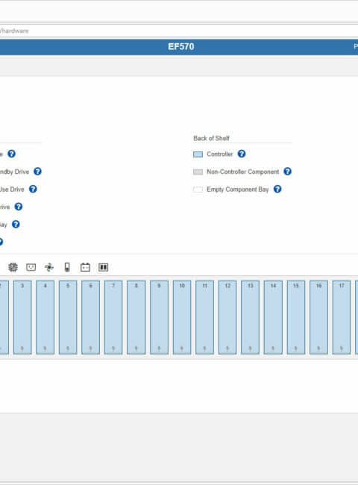Click the EF570 title in the header
This screenshot has height=485, width=358.
181,47
